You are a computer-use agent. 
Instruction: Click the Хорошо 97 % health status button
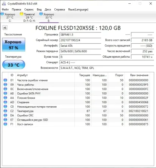(14, 45)
